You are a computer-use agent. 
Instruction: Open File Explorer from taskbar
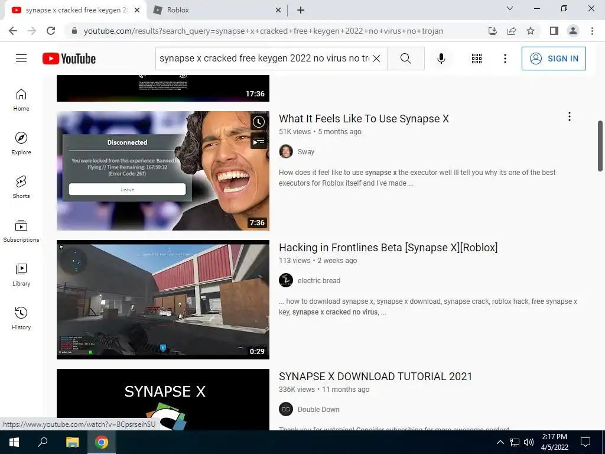pos(72,442)
